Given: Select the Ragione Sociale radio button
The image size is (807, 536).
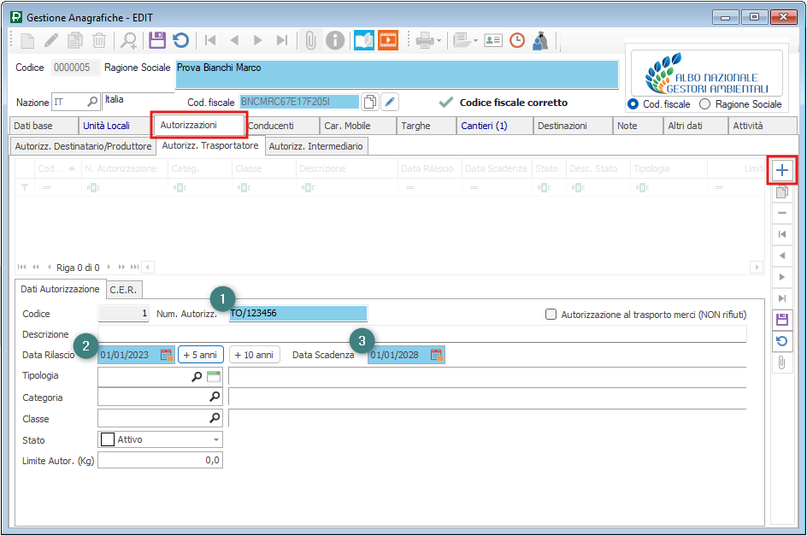Looking at the screenshot, I should tap(705, 104).
